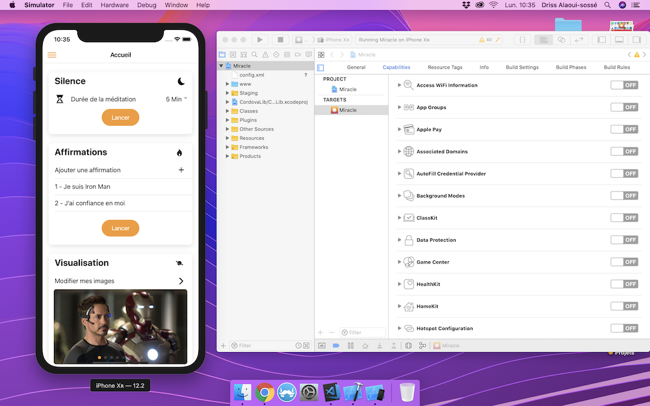
Task: Expand the Staging folder
Action: pos(227,93)
